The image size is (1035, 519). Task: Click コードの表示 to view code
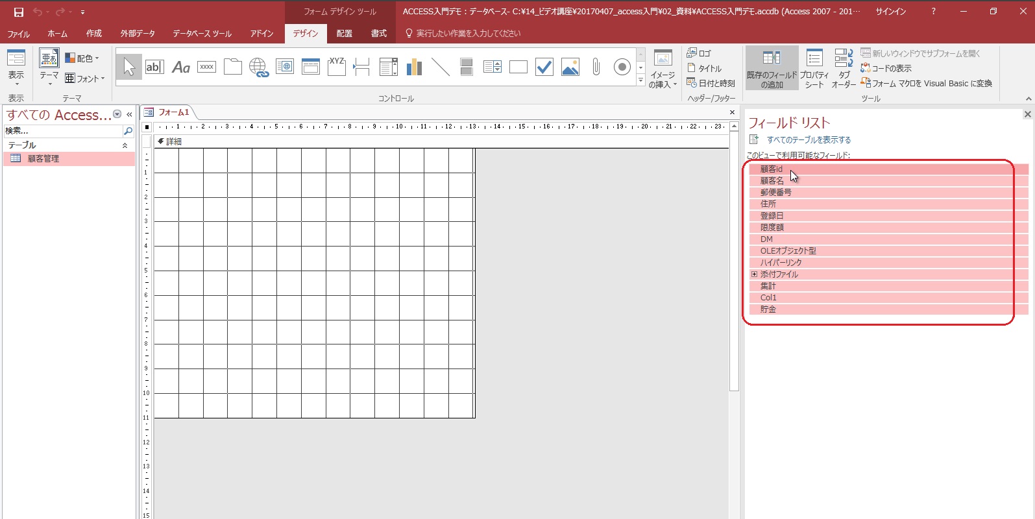point(886,68)
